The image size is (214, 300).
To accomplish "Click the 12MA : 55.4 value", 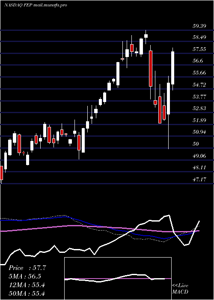I will (x=27, y=285).
